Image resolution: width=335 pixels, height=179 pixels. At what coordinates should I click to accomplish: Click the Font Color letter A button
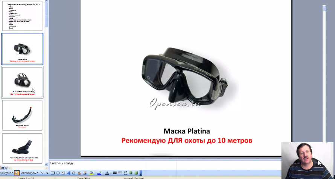[107, 173]
